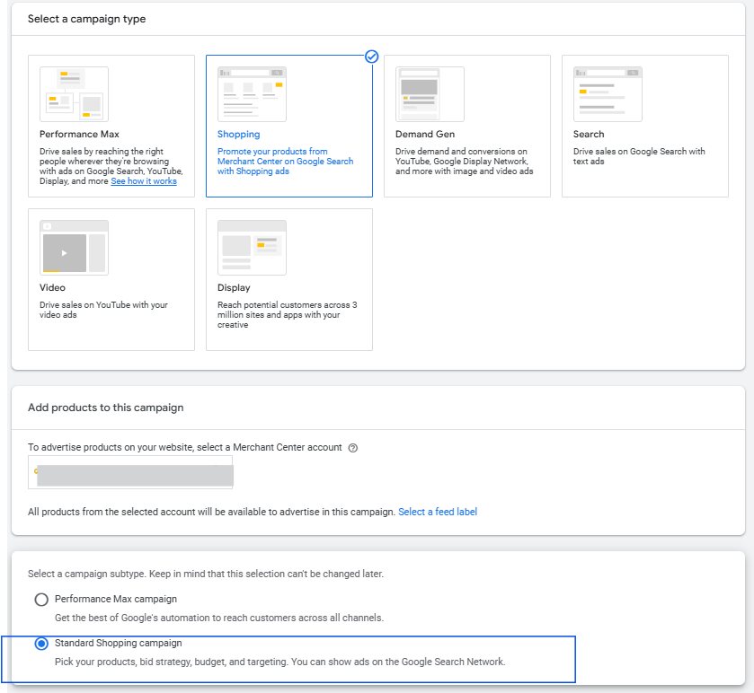Screen dimensions: 754x693
Task: Click 'Select a campaign type' heading
Action: click(x=86, y=19)
